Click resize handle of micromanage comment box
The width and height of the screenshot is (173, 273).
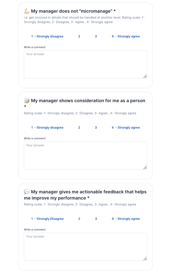point(145,76)
